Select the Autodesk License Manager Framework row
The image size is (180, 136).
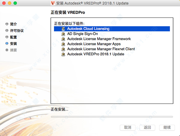(112, 39)
